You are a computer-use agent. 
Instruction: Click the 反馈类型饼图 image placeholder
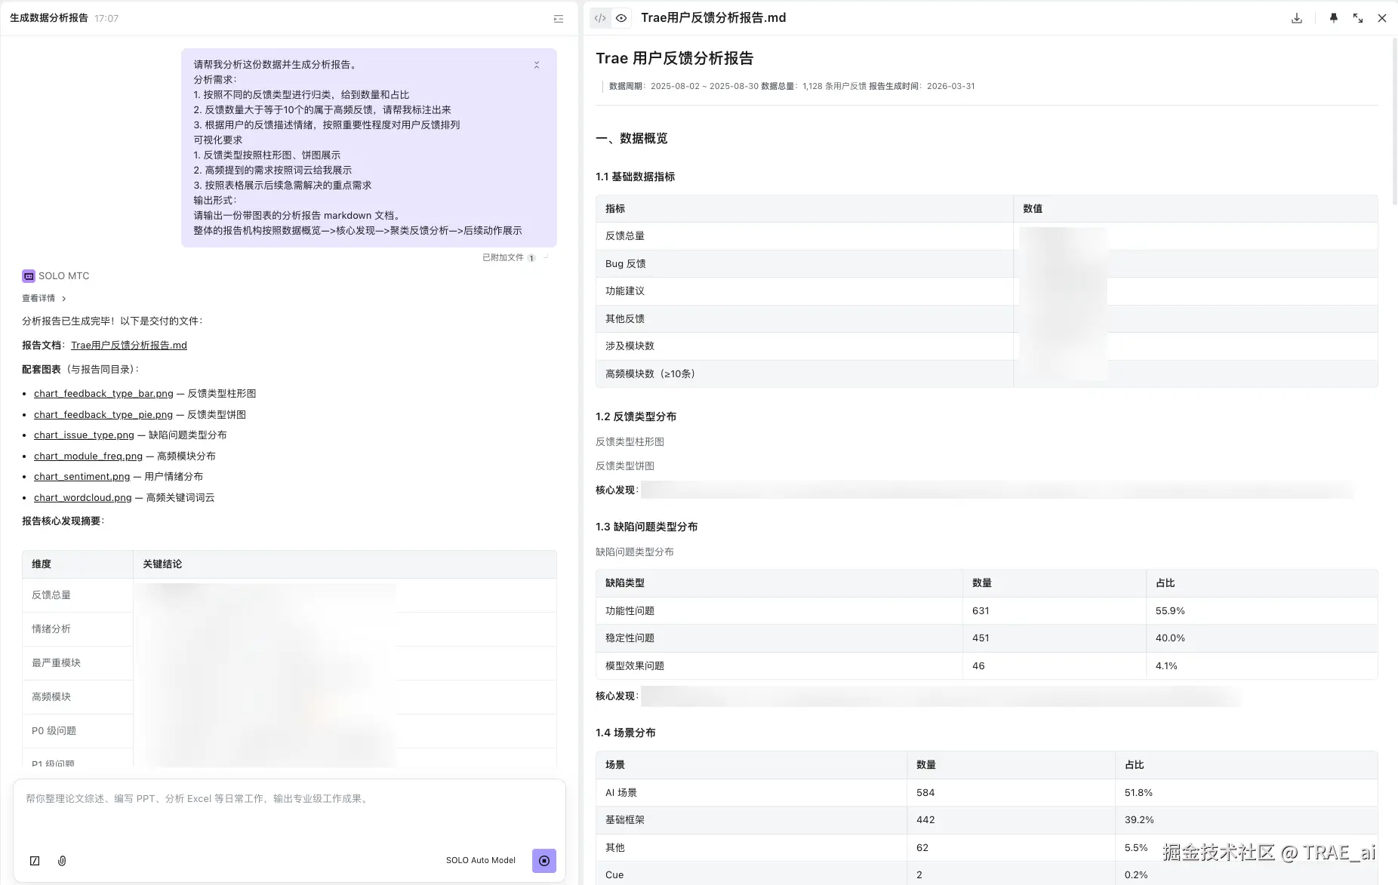(625, 466)
